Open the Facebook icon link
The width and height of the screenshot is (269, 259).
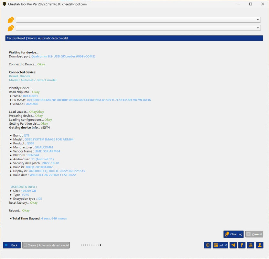point(242,245)
